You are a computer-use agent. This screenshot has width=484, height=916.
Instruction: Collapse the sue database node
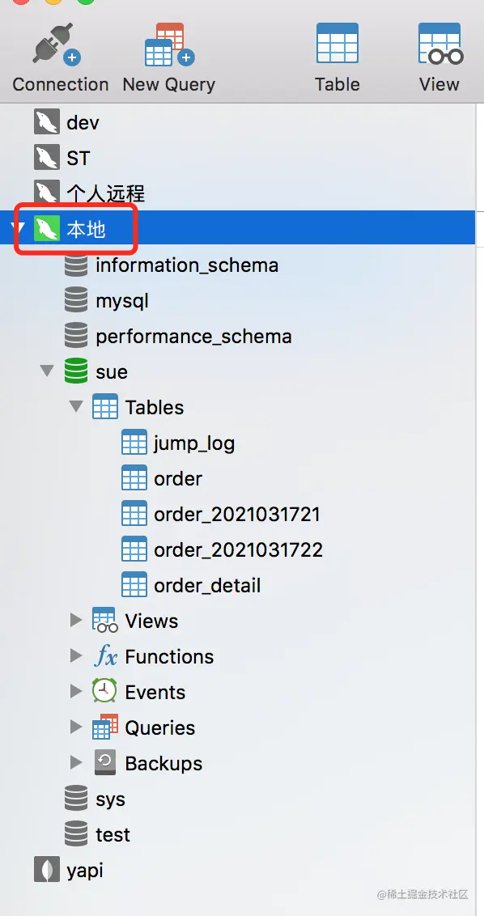(47, 371)
